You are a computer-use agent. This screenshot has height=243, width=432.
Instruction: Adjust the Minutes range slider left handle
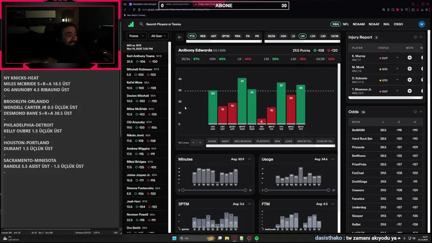pos(183,190)
